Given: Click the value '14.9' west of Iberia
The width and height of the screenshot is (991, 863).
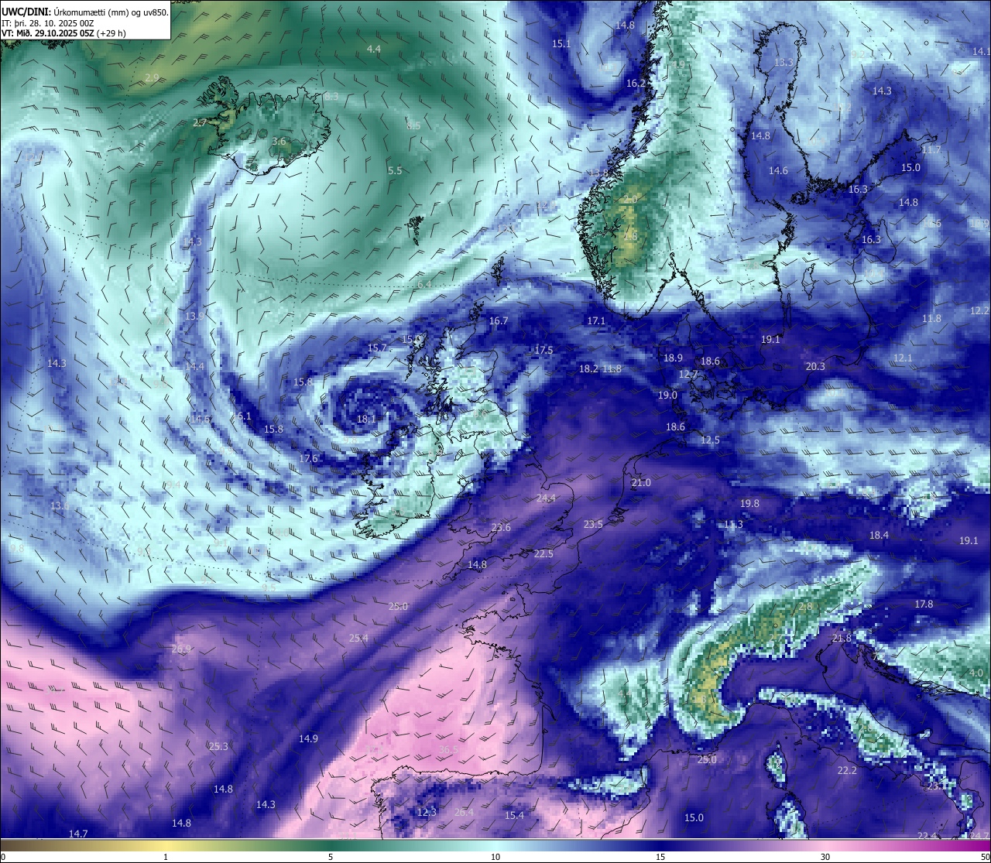Looking at the screenshot, I should point(308,738).
